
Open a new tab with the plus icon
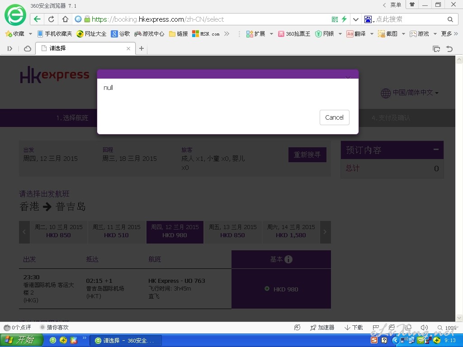pyautogui.click(x=142, y=48)
